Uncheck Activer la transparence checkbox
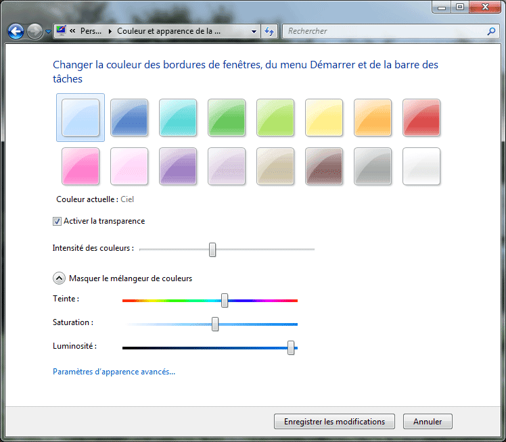Screen dimensions: 506x442 [57, 221]
